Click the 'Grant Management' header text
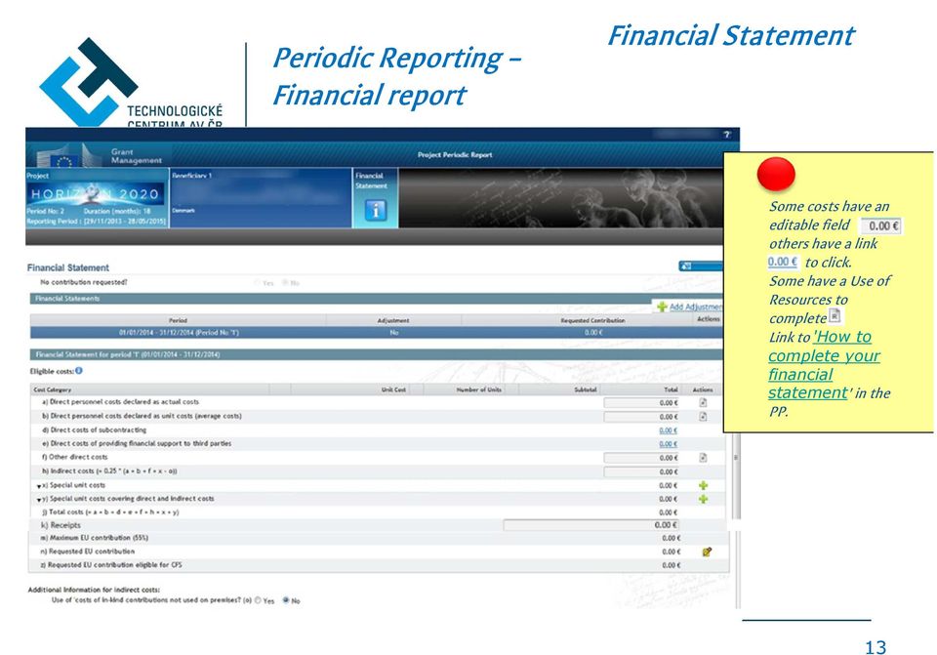The image size is (937, 655). [137, 156]
